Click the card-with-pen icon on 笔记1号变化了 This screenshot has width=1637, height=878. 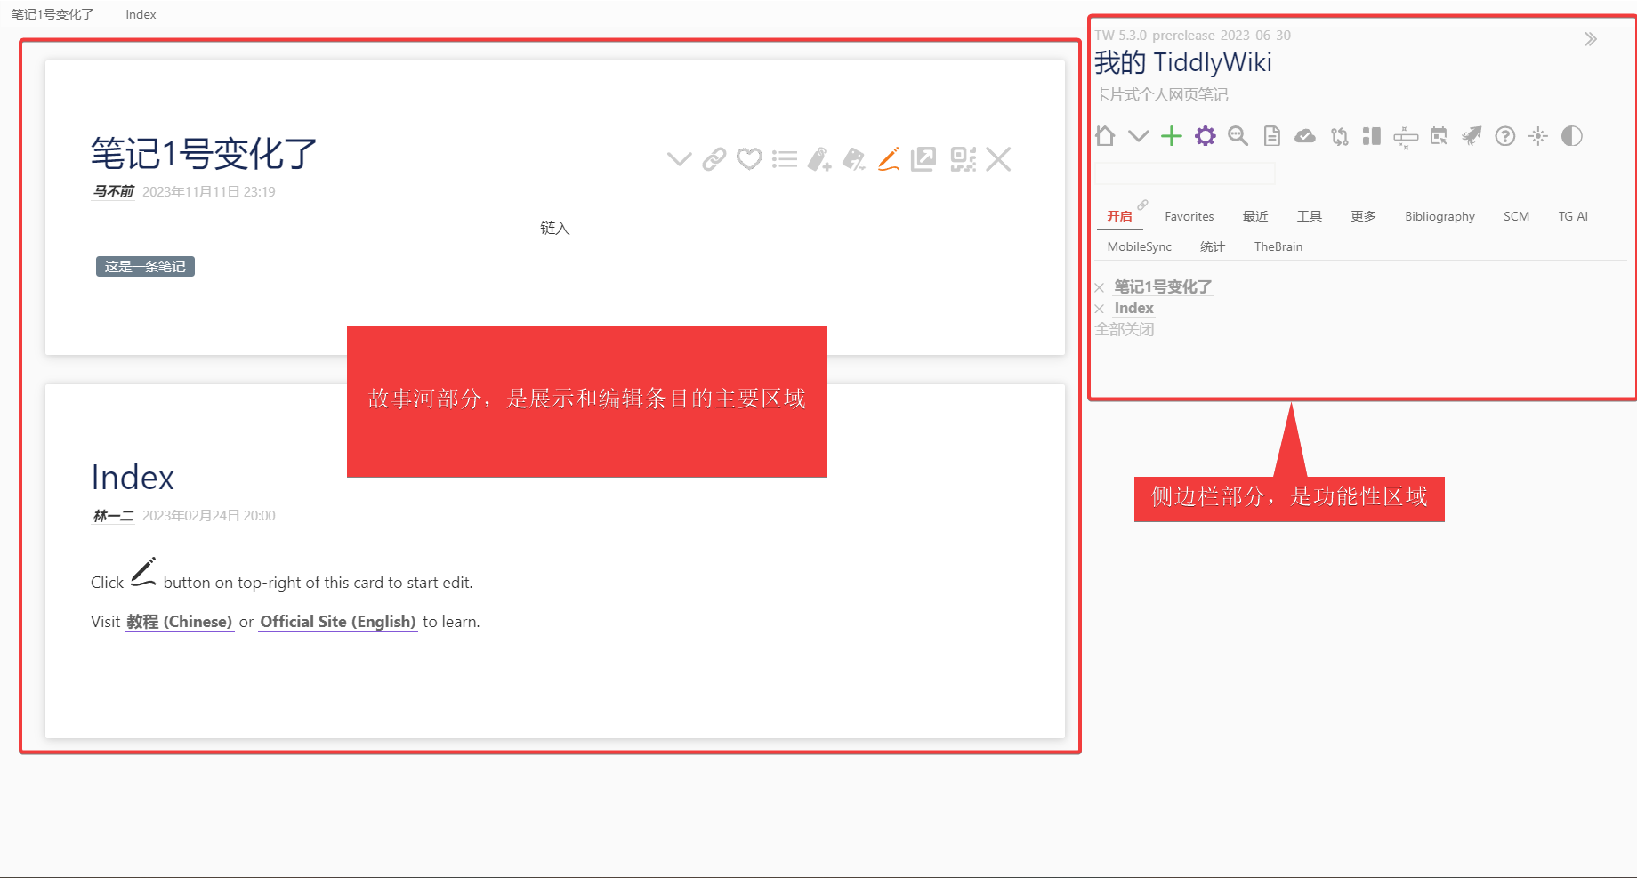point(854,159)
